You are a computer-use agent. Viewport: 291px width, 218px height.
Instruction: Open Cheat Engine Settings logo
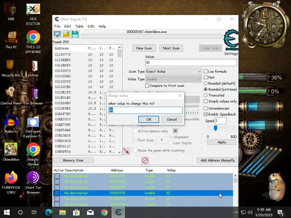pos(231,40)
